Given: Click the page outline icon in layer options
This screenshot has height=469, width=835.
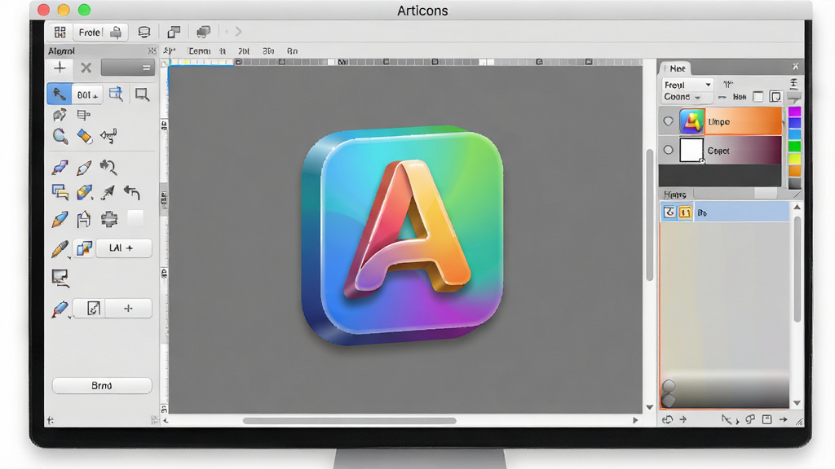Looking at the screenshot, I should tap(775, 97).
